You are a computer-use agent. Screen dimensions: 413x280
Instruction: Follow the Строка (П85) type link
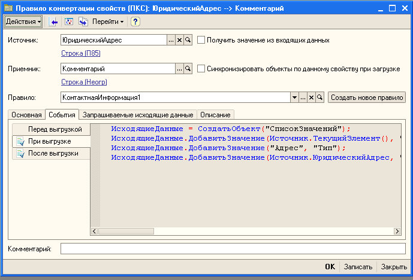click(80, 53)
